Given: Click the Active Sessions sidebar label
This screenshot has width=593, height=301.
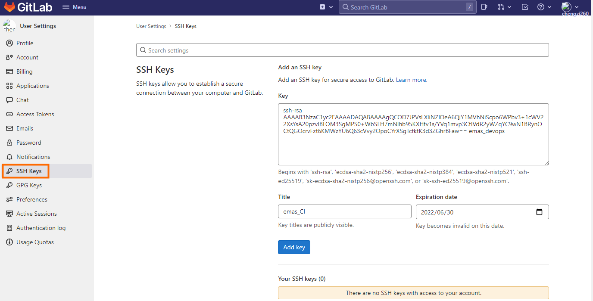Looking at the screenshot, I should (x=37, y=214).
